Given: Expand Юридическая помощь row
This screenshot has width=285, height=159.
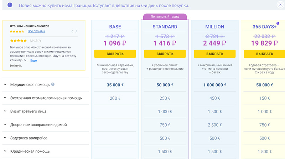Looking at the screenshot, I should point(5,152).
